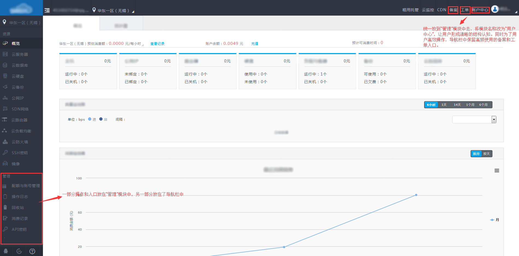
Task: Select the 1个月 time range
Action: click(x=470, y=105)
